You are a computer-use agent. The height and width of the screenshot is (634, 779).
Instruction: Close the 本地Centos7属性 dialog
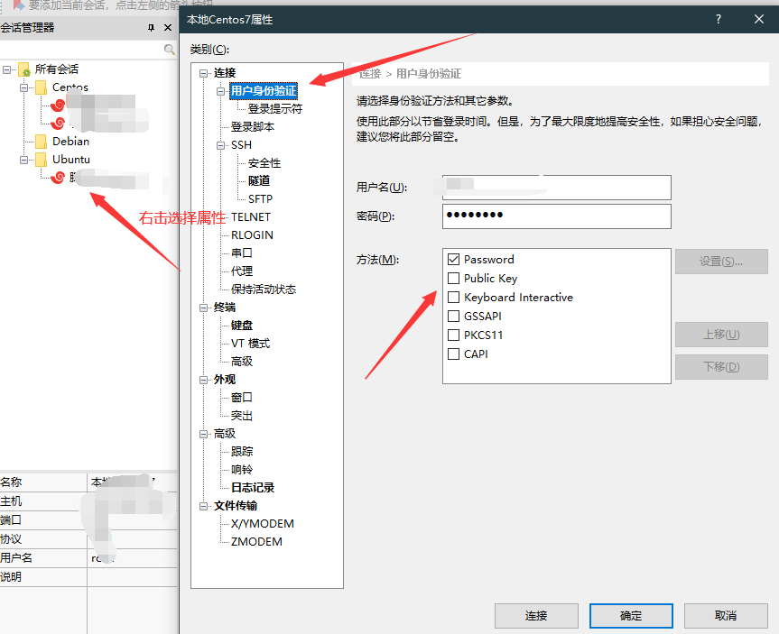[758, 19]
